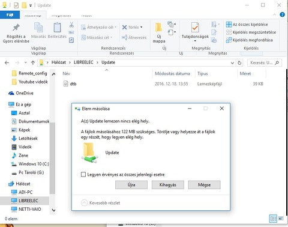288x227 pixels.
Task: Sort by the Típus column header
Action: (x=203, y=73)
